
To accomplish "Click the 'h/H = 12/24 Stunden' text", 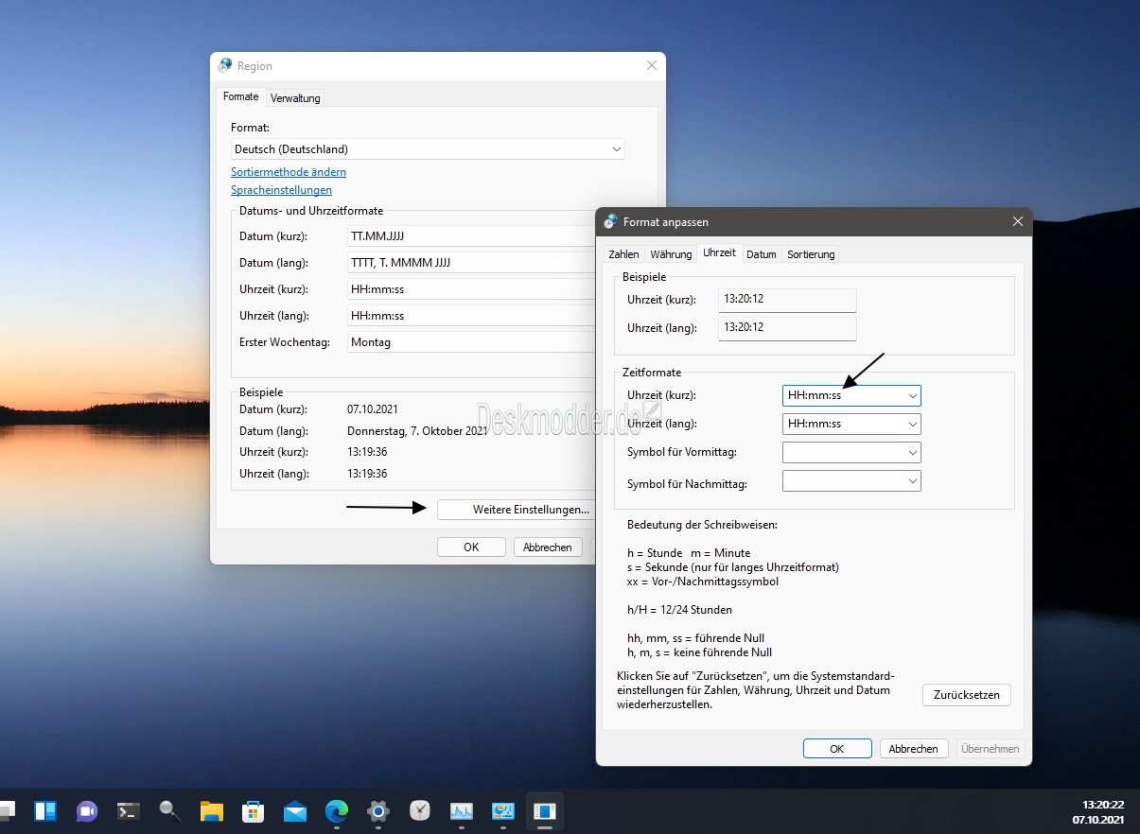I will tap(679, 610).
